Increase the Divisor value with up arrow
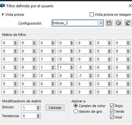Viewport: 132px width, 125px height. click(38, 107)
